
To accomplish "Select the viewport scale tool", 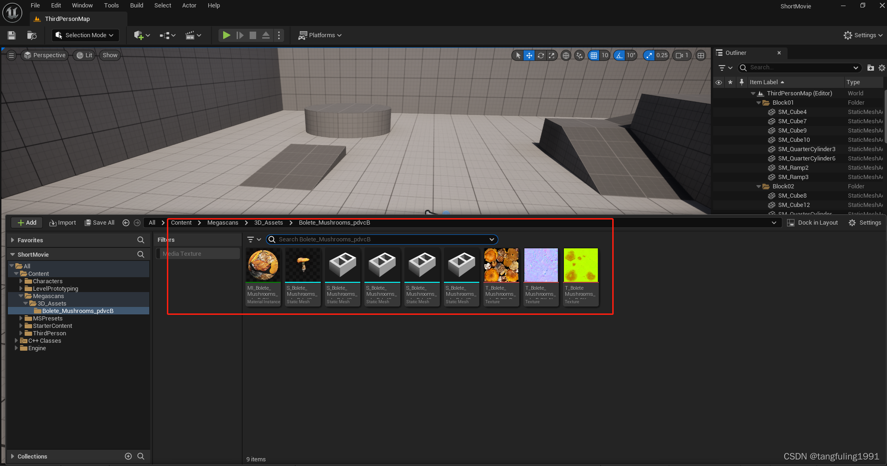I will click(552, 55).
